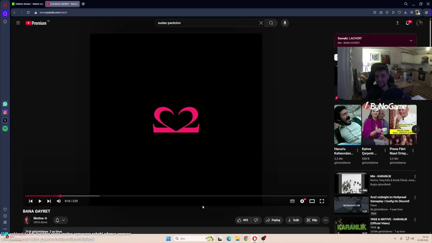This screenshot has height=243, width=432.
Task: Download video with İndir button
Action: click(293, 220)
